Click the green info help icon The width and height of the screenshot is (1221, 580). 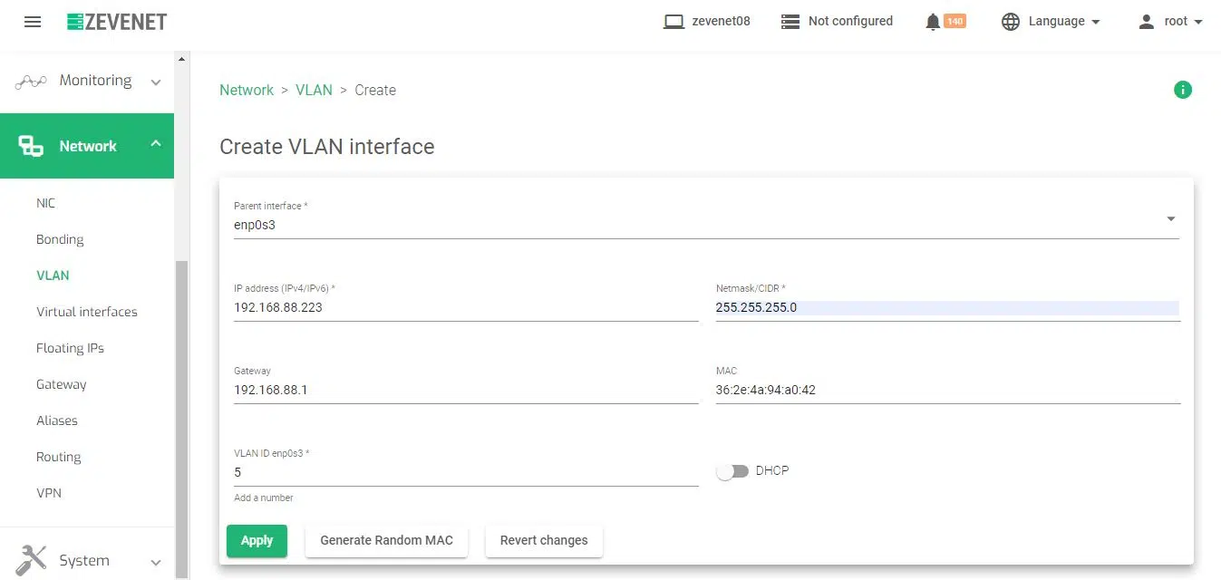click(1182, 90)
